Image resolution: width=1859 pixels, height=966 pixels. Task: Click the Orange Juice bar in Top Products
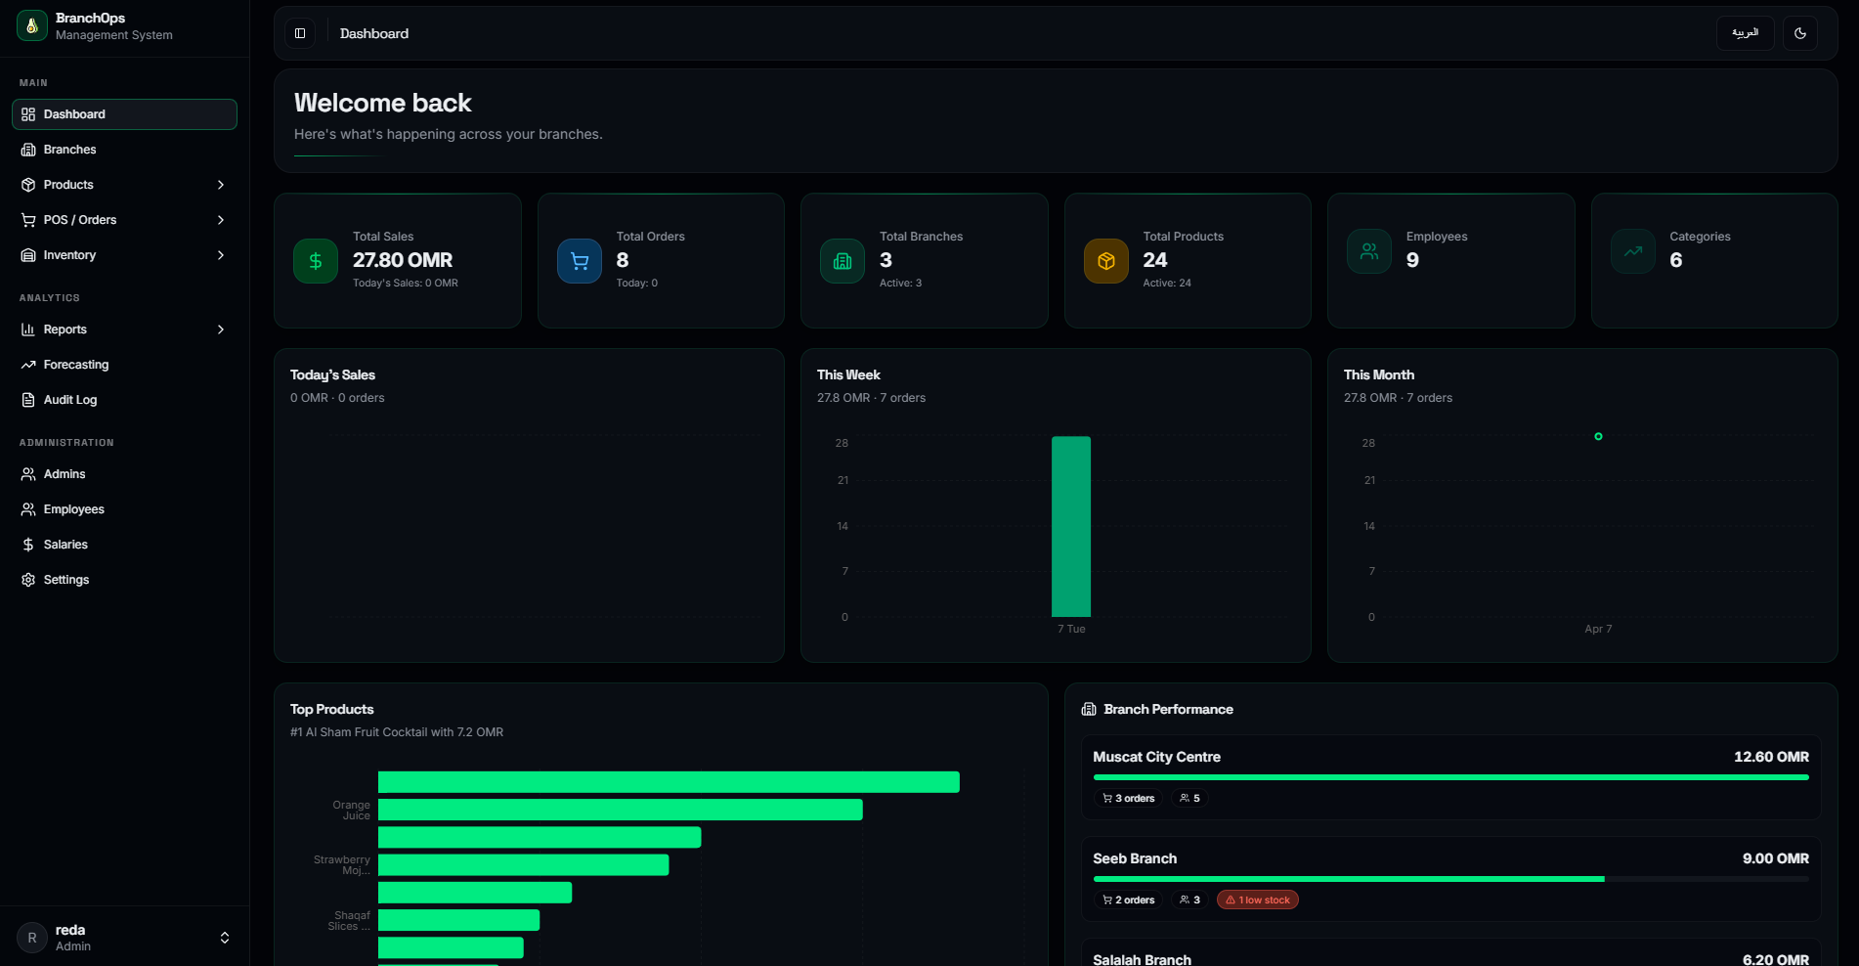621,810
